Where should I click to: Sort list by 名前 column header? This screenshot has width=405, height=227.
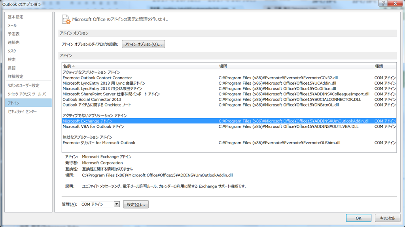(x=140, y=66)
